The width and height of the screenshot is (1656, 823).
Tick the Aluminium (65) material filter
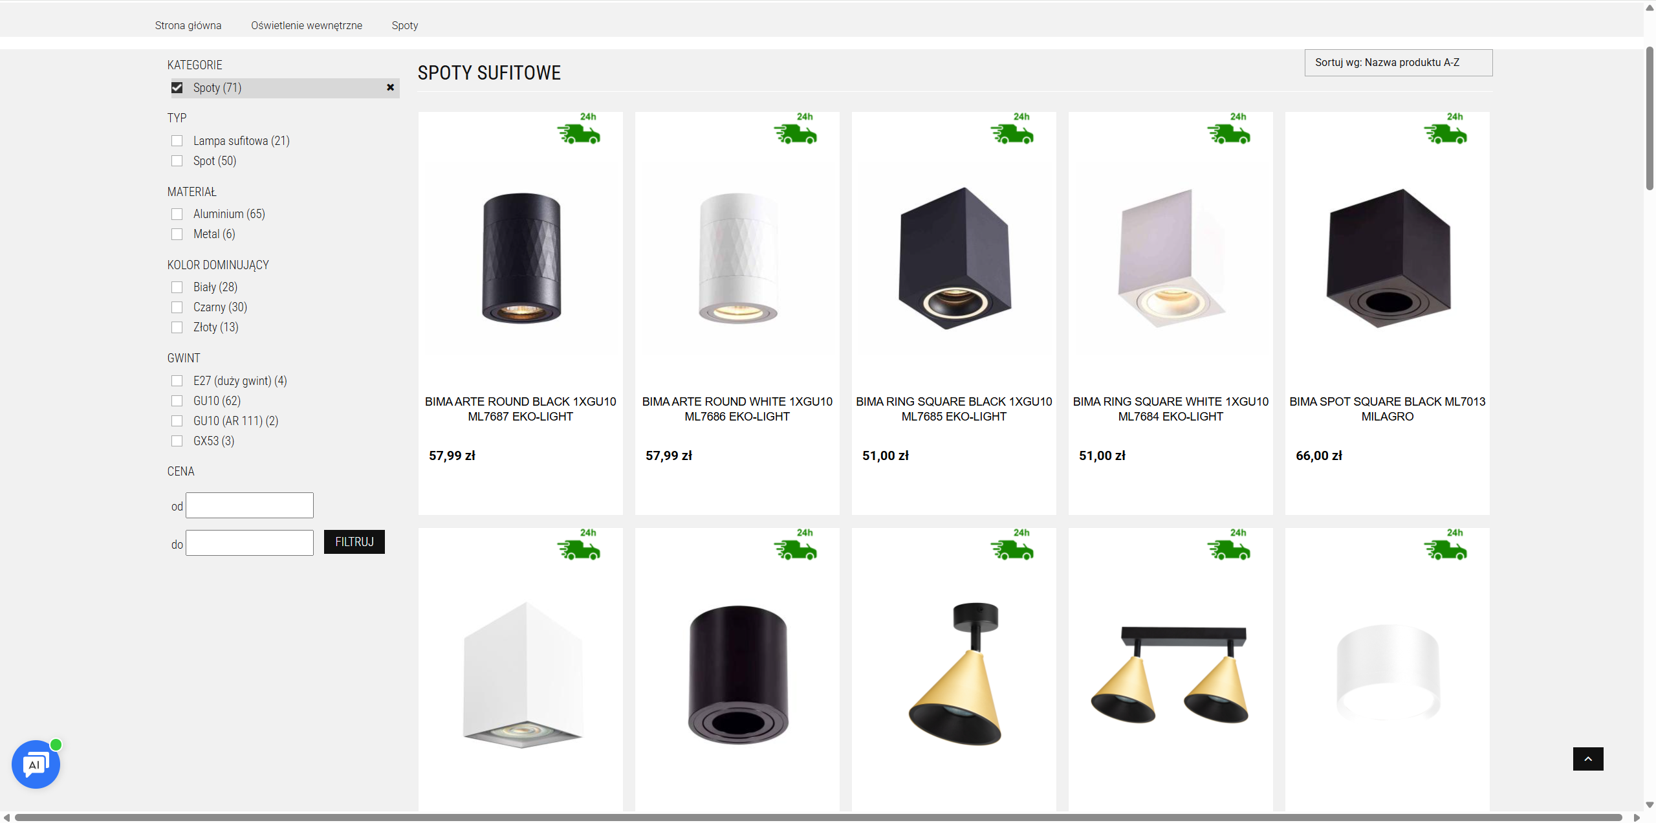click(x=177, y=214)
